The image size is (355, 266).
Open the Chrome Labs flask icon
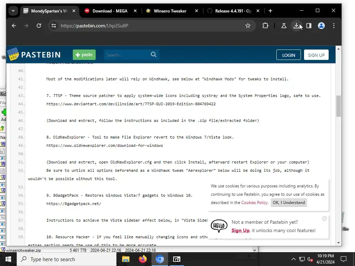click(284, 26)
